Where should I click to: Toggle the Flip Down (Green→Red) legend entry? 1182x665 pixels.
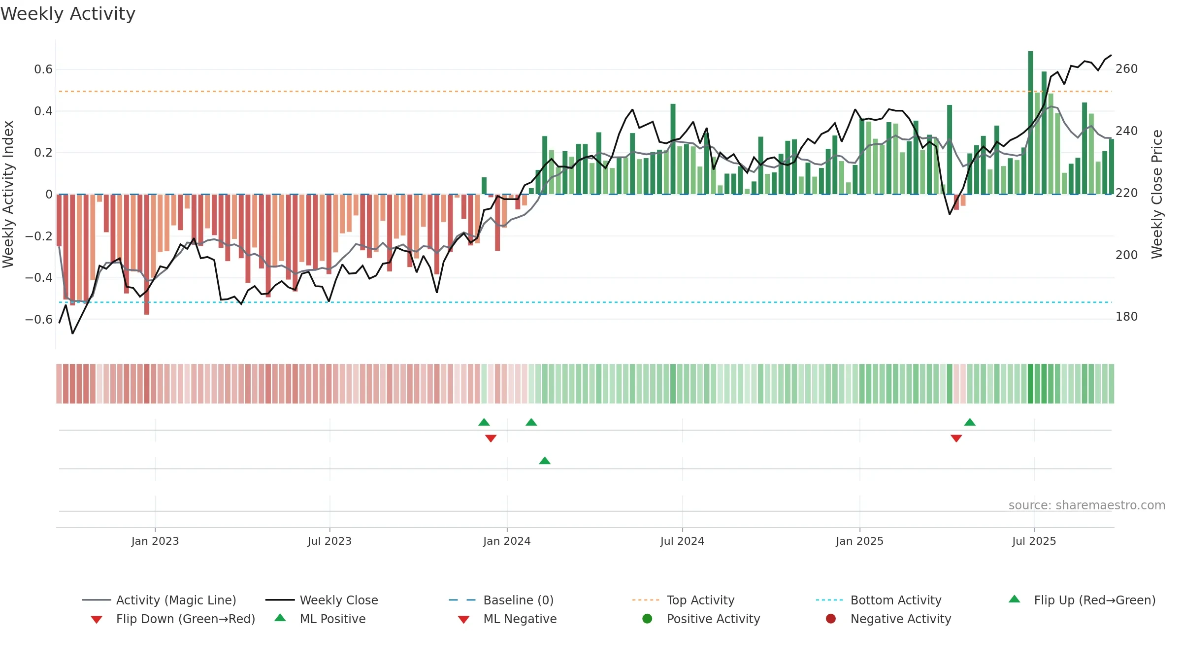pos(172,619)
